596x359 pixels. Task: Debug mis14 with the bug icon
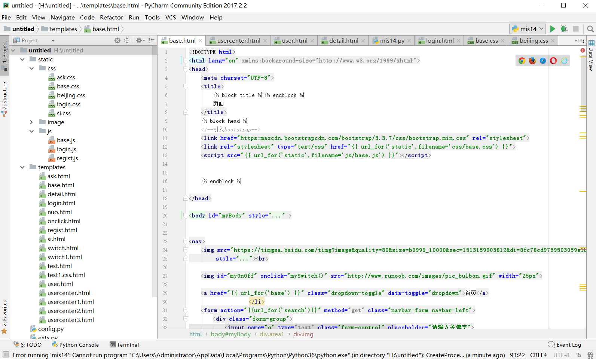564,29
